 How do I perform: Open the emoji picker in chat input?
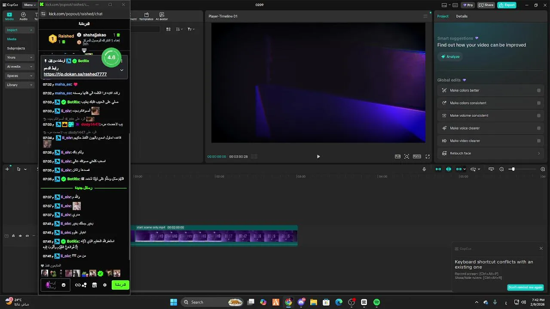pyautogui.click(x=64, y=285)
